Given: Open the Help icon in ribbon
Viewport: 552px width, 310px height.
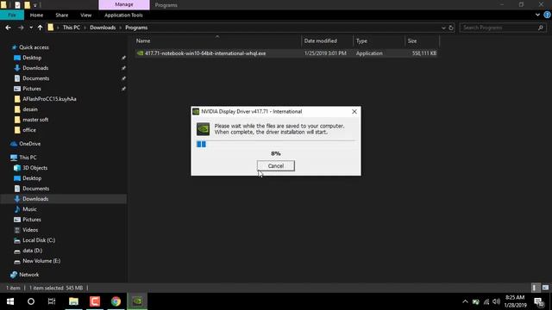Looking at the screenshot, I should click(x=547, y=15).
